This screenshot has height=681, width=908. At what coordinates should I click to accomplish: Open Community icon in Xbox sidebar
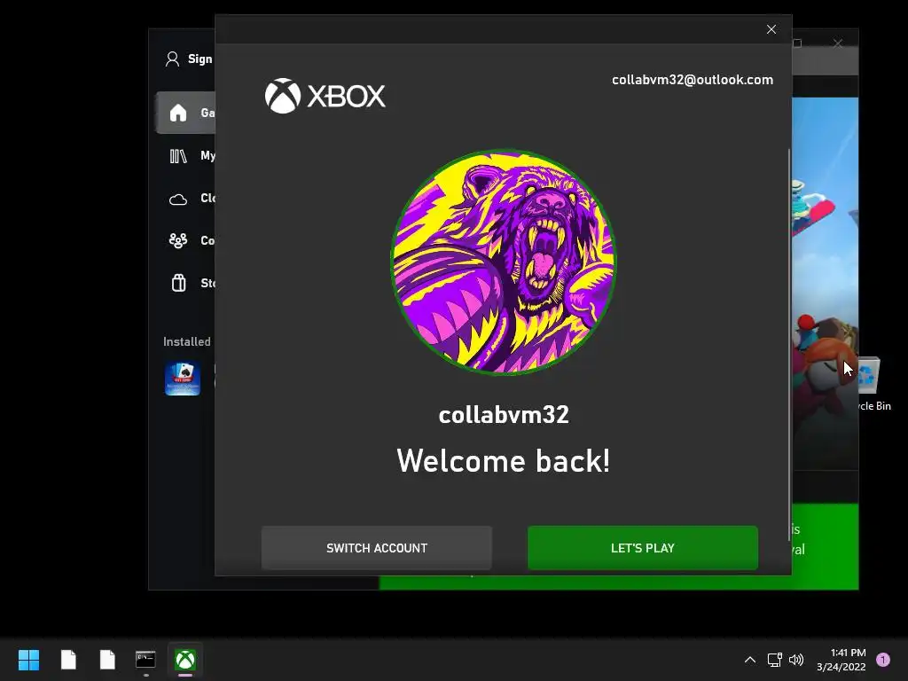click(x=178, y=240)
